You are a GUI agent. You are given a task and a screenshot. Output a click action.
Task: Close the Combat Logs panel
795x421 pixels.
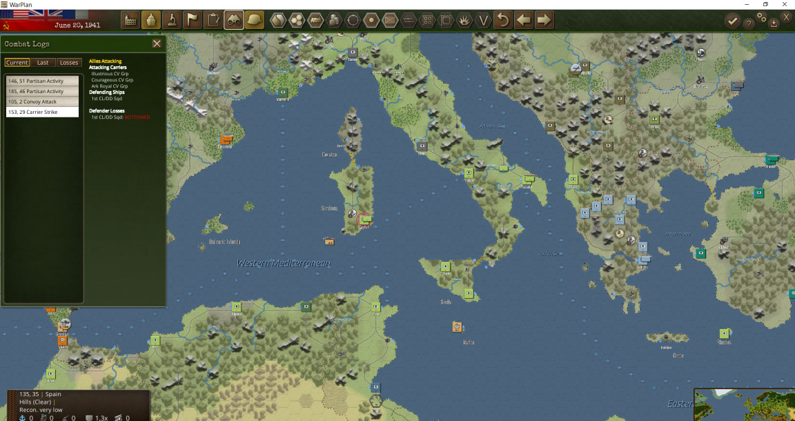(x=157, y=43)
